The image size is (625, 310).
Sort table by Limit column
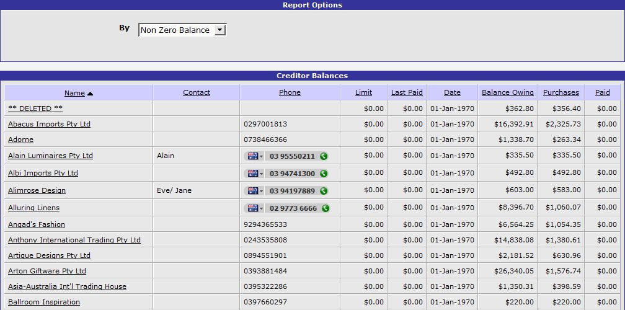tap(363, 92)
